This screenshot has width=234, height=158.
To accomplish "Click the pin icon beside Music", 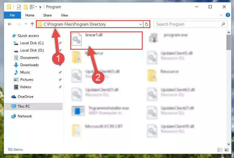I will coord(60,72).
